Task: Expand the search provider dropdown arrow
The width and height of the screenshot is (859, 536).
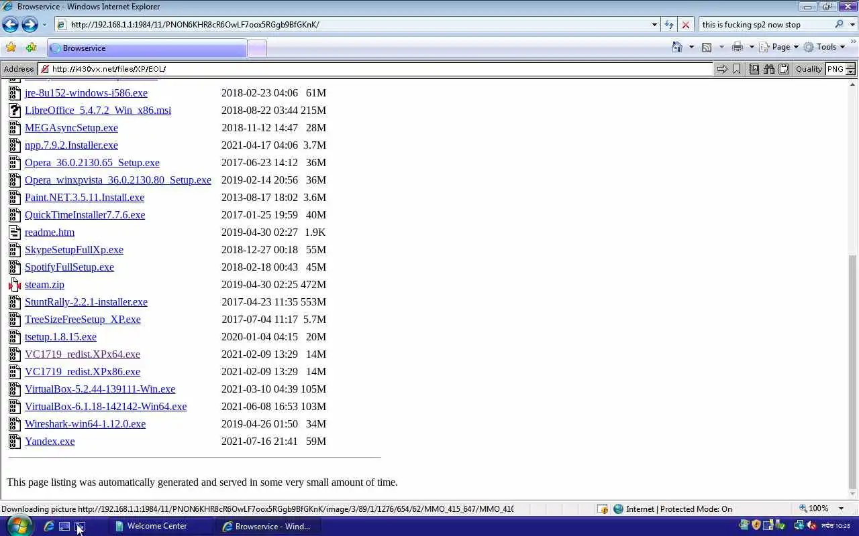Action: tap(852, 25)
